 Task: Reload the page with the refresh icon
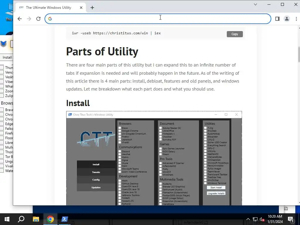[38, 19]
